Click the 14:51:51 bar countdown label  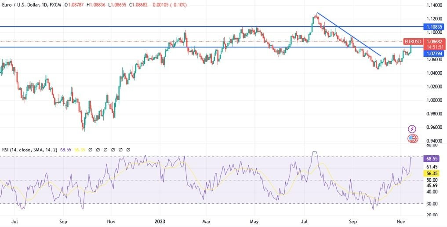click(435, 47)
